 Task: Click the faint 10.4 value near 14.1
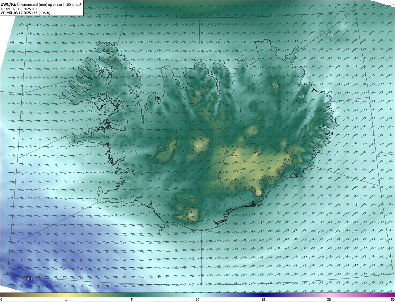coord(60,273)
